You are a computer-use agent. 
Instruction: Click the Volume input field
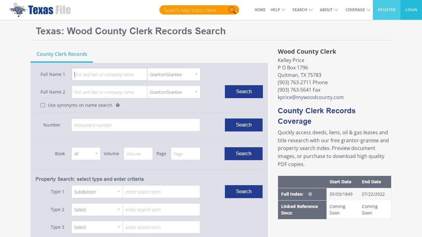click(x=138, y=154)
